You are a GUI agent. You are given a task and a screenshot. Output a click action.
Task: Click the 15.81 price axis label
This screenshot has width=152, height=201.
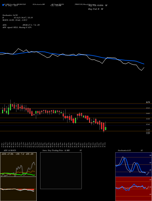[148, 108]
